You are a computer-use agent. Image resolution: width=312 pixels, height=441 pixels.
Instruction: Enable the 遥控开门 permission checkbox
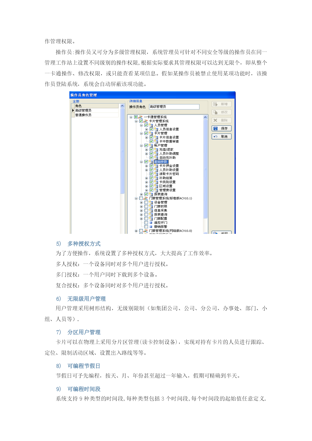(146, 223)
